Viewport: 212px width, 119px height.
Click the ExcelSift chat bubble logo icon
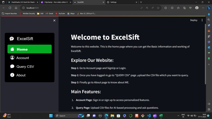pyautogui.click(x=12, y=39)
